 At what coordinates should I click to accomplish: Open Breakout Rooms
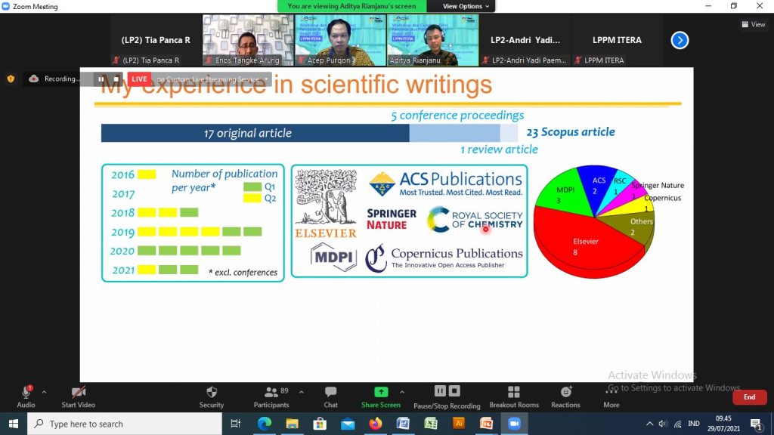[514, 397]
